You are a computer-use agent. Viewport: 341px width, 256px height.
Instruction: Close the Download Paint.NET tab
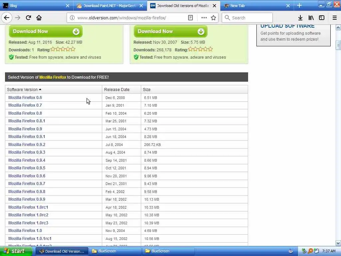(x=141, y=6)
